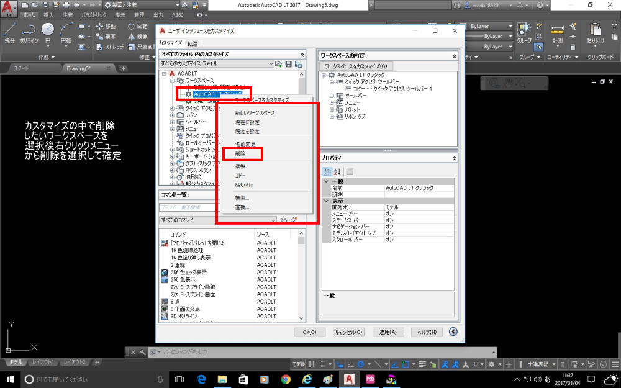Viewport: 621px width, 388px height.
Task: Select the Line (線分) tool in ribbon
Action: pyautogui.click(x=9, y=32)
